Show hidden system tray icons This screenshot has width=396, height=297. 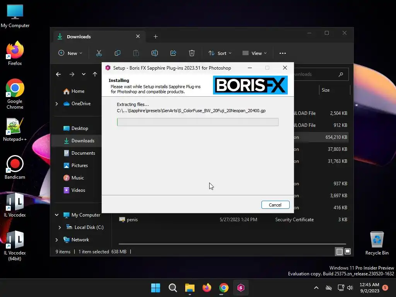point(316,288)
